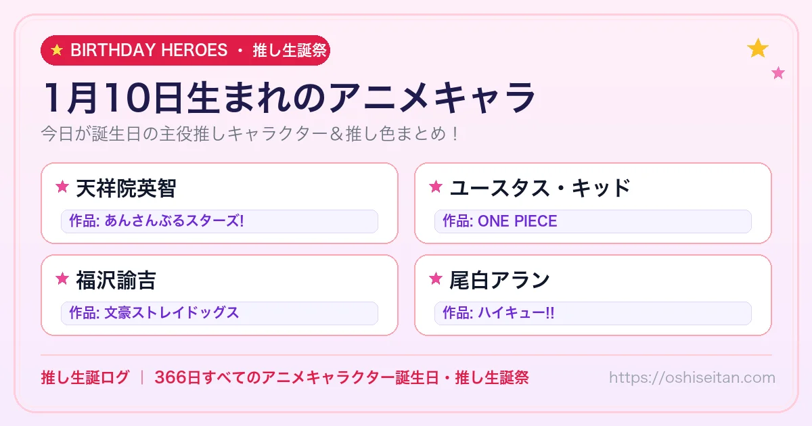812x426 pixels.
Task: Click the 作品: 文豪ストレイドッグス tag
Action: 219,313
